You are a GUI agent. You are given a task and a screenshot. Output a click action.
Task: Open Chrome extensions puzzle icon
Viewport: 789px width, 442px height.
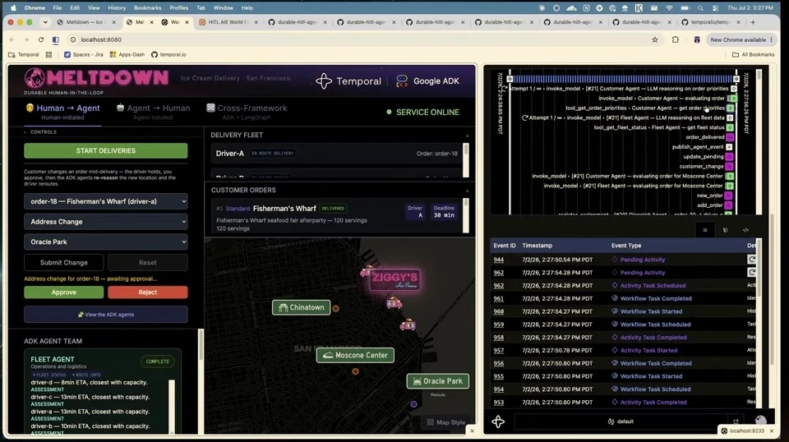tap(676, 39)
